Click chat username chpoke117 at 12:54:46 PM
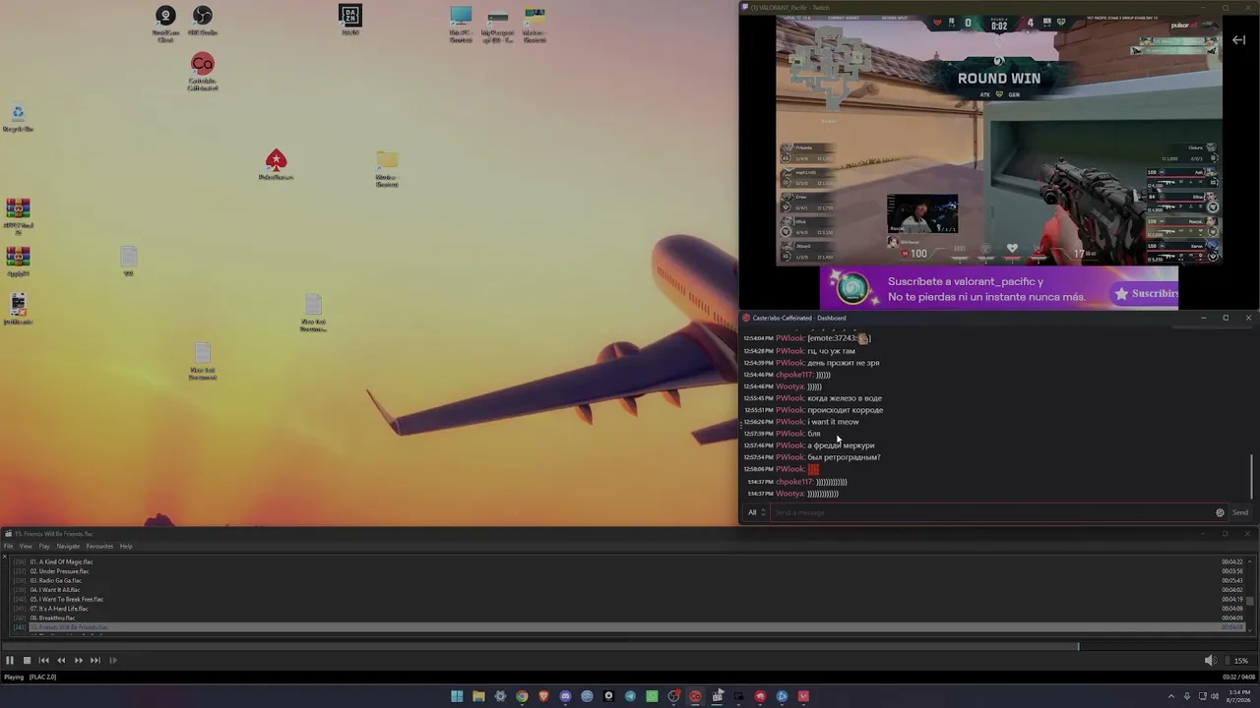 tap(794, 375)
